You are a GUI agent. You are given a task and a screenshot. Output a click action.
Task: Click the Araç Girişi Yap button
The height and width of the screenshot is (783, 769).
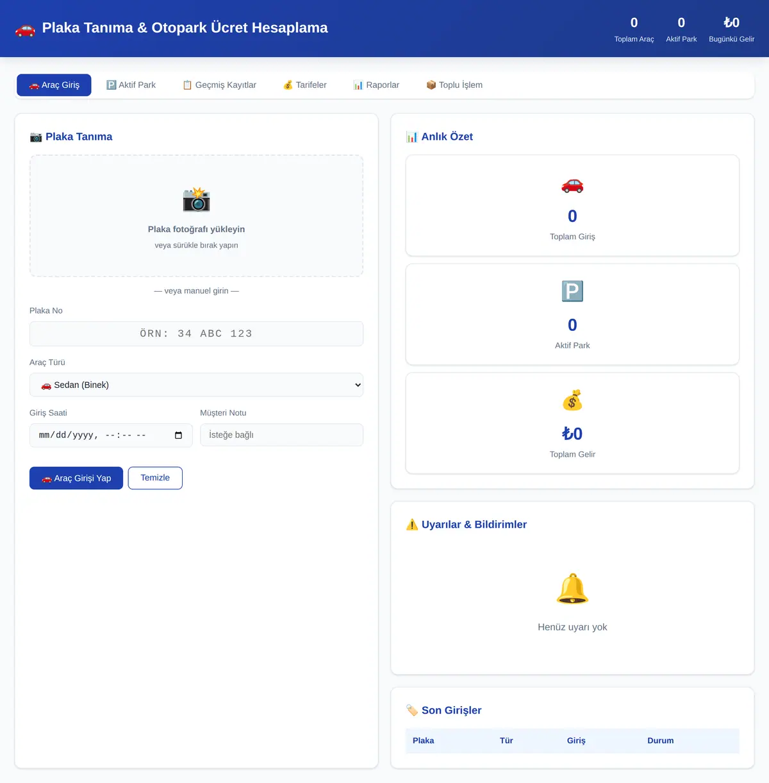(x=76, y=478)
